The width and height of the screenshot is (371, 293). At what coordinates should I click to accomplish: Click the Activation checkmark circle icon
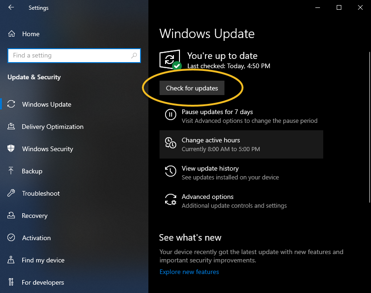point(11,237)
